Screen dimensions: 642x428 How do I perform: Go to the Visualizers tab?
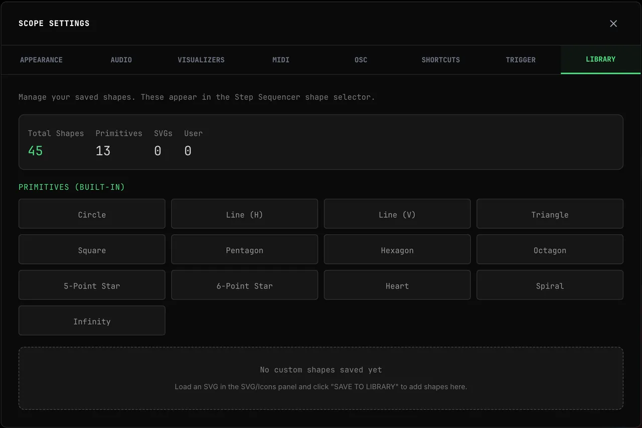tap(201, 60)
